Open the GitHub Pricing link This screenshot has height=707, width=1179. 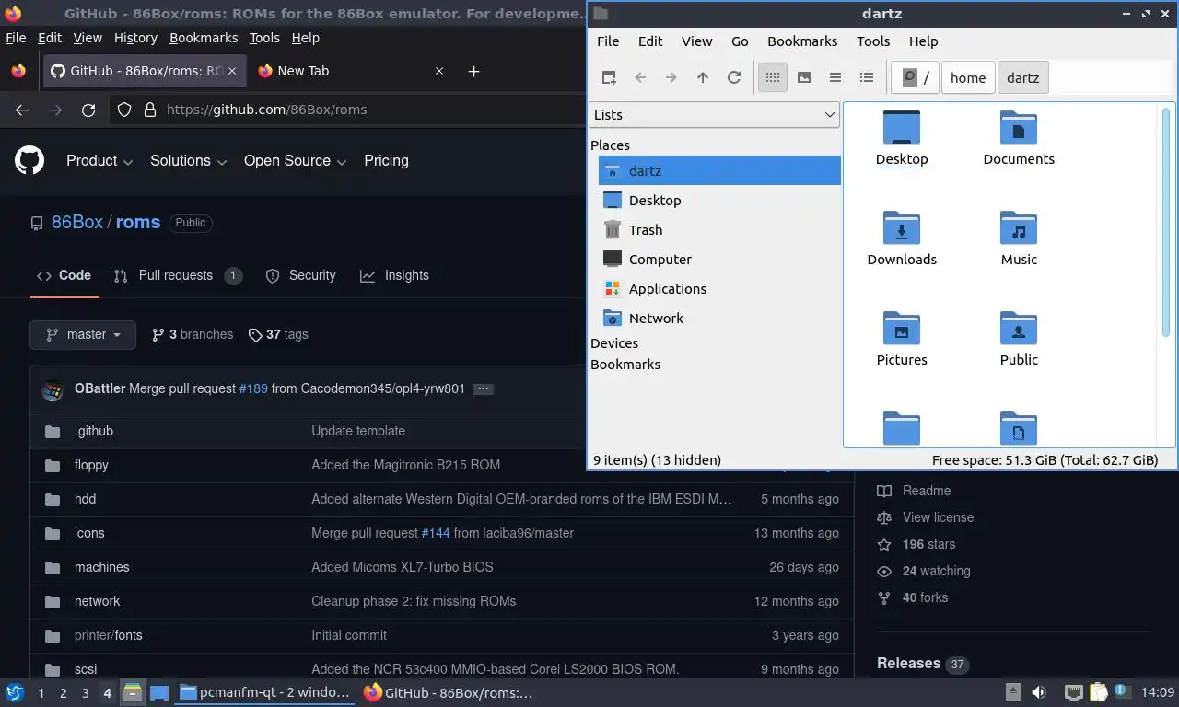[386, 160]
